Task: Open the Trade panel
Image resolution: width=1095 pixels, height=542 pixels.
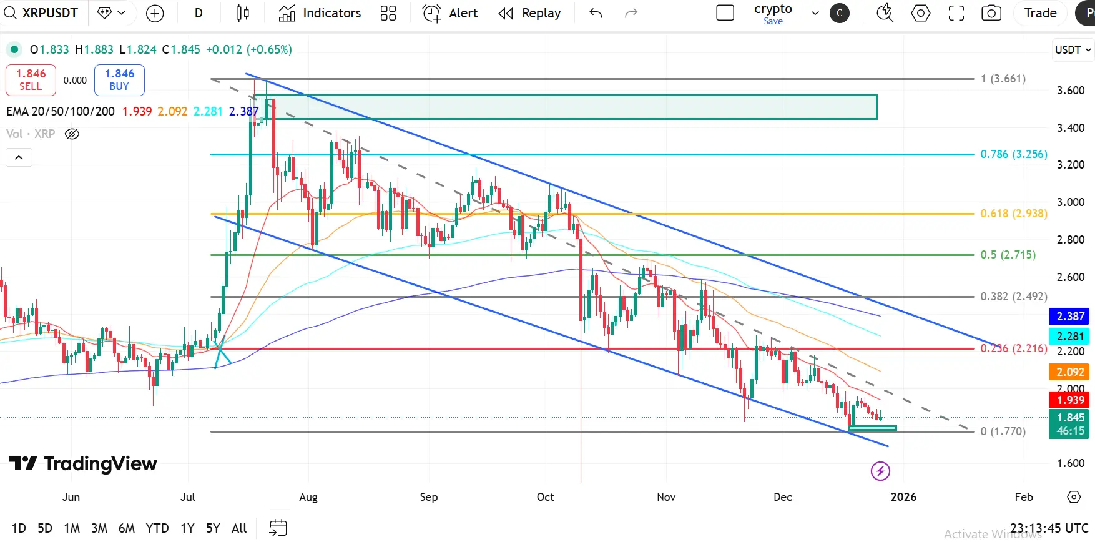Action: pyautogui.click(x=1040, y=13)
